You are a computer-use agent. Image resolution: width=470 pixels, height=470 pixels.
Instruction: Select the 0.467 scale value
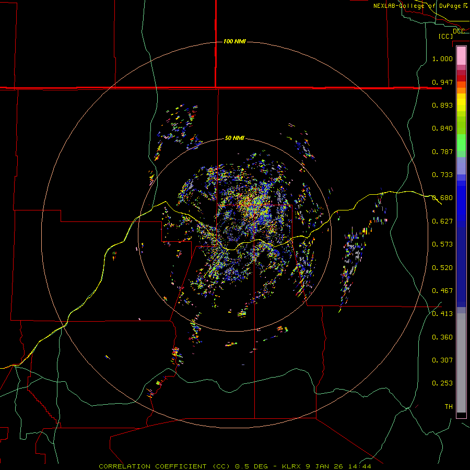coord(442,290)
